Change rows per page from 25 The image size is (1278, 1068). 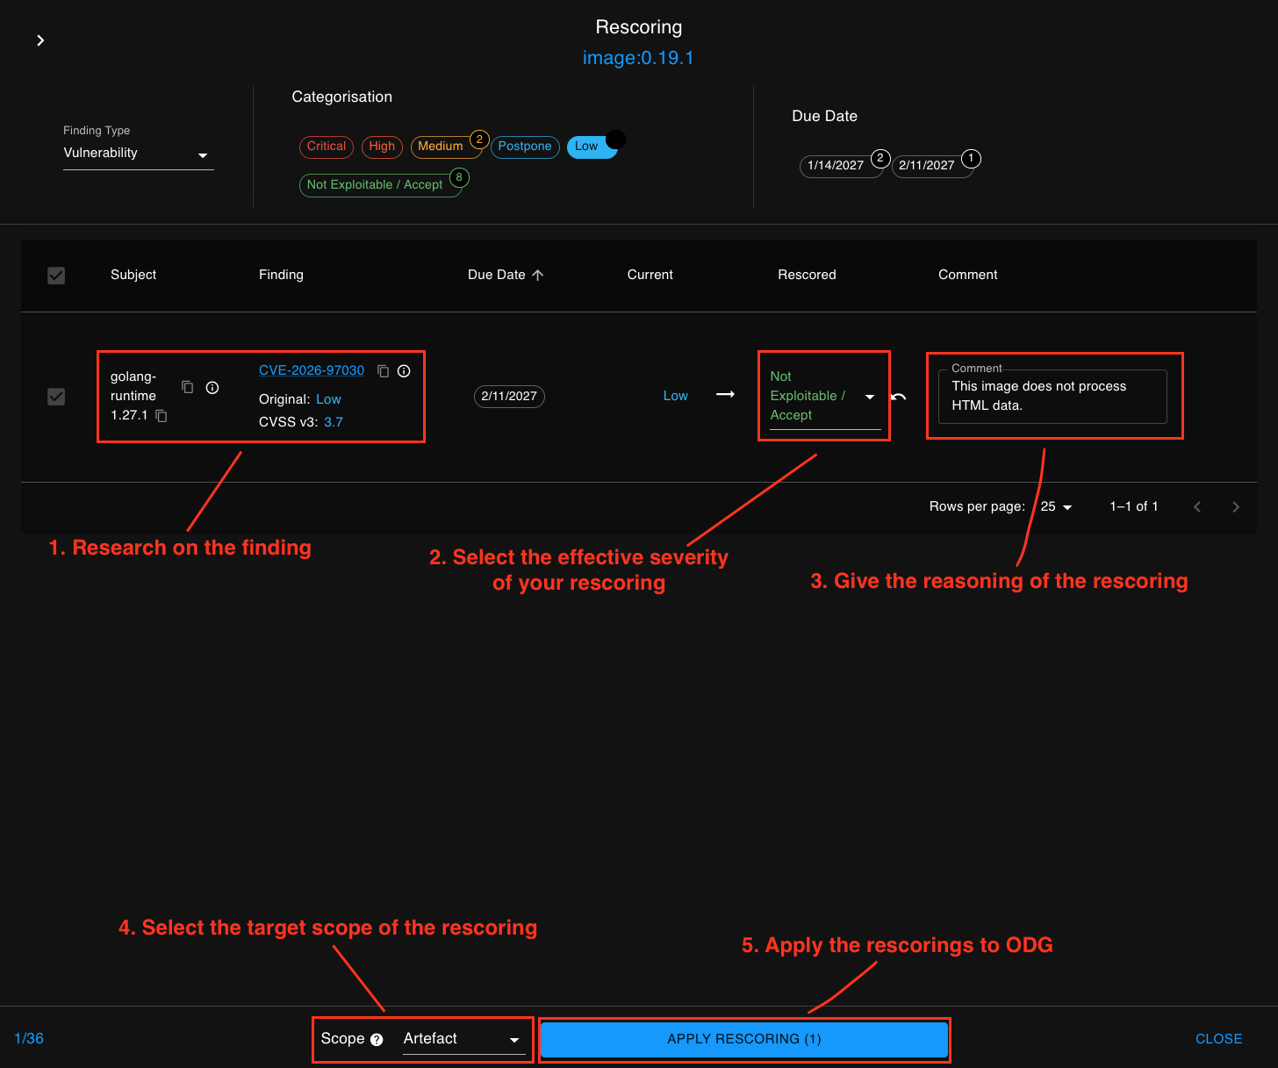(1057, 506)
